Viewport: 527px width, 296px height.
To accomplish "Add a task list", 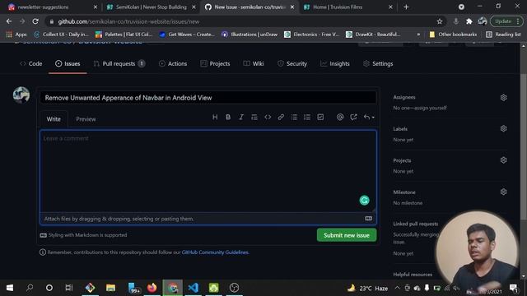I will pyautogui.click(x=320, y=117).
